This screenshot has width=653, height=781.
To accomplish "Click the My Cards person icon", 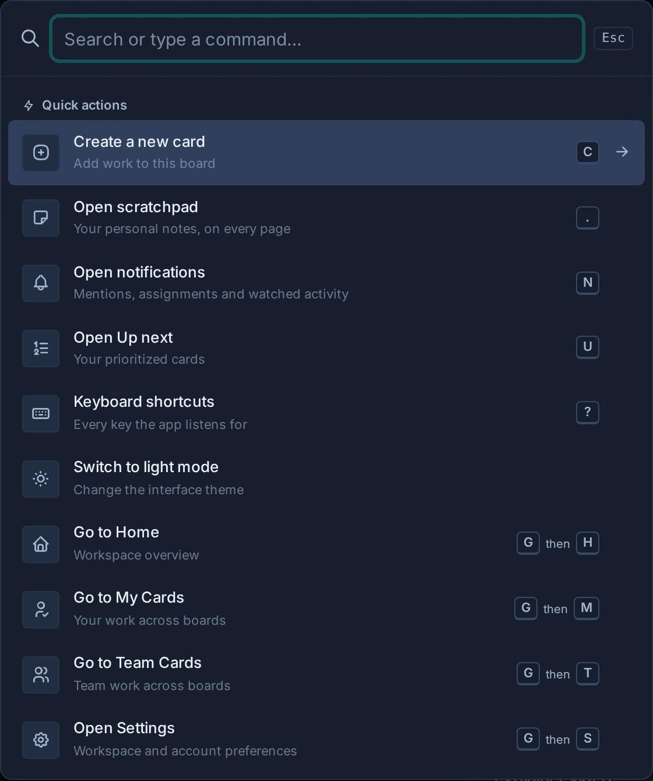I will [x=41, y=610].
